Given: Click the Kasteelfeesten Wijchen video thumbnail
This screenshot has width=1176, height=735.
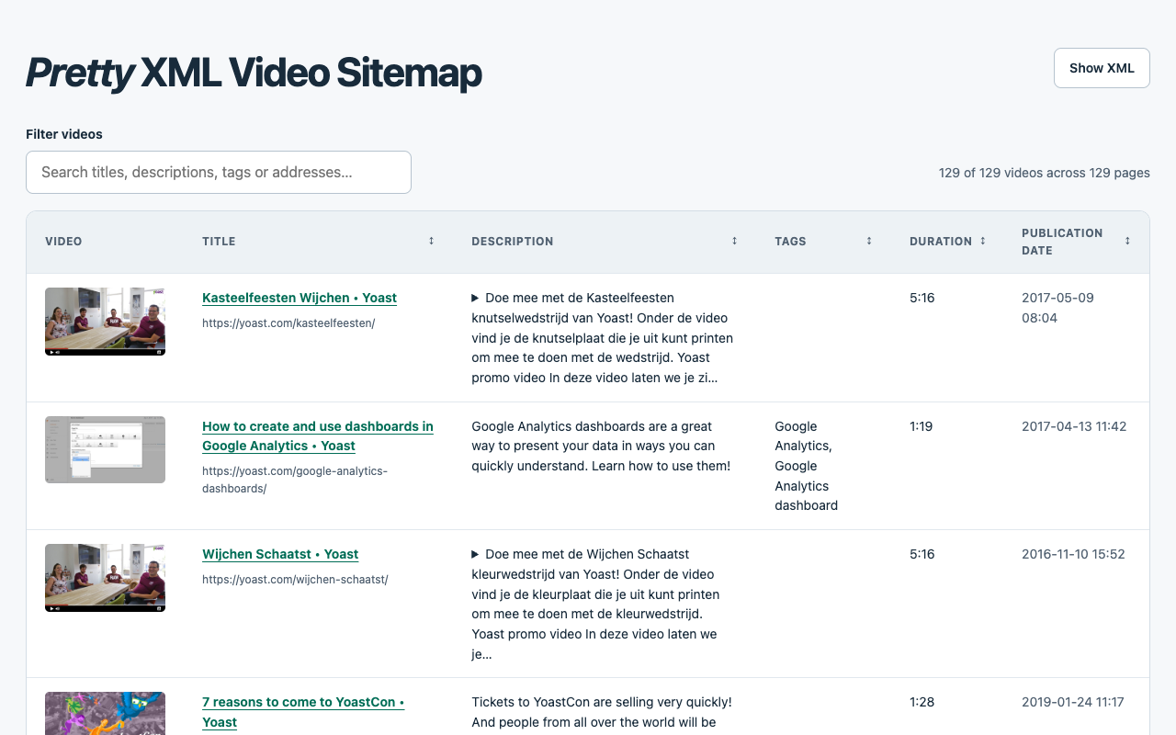Looking at the screenshot, I should click(105, 322).
